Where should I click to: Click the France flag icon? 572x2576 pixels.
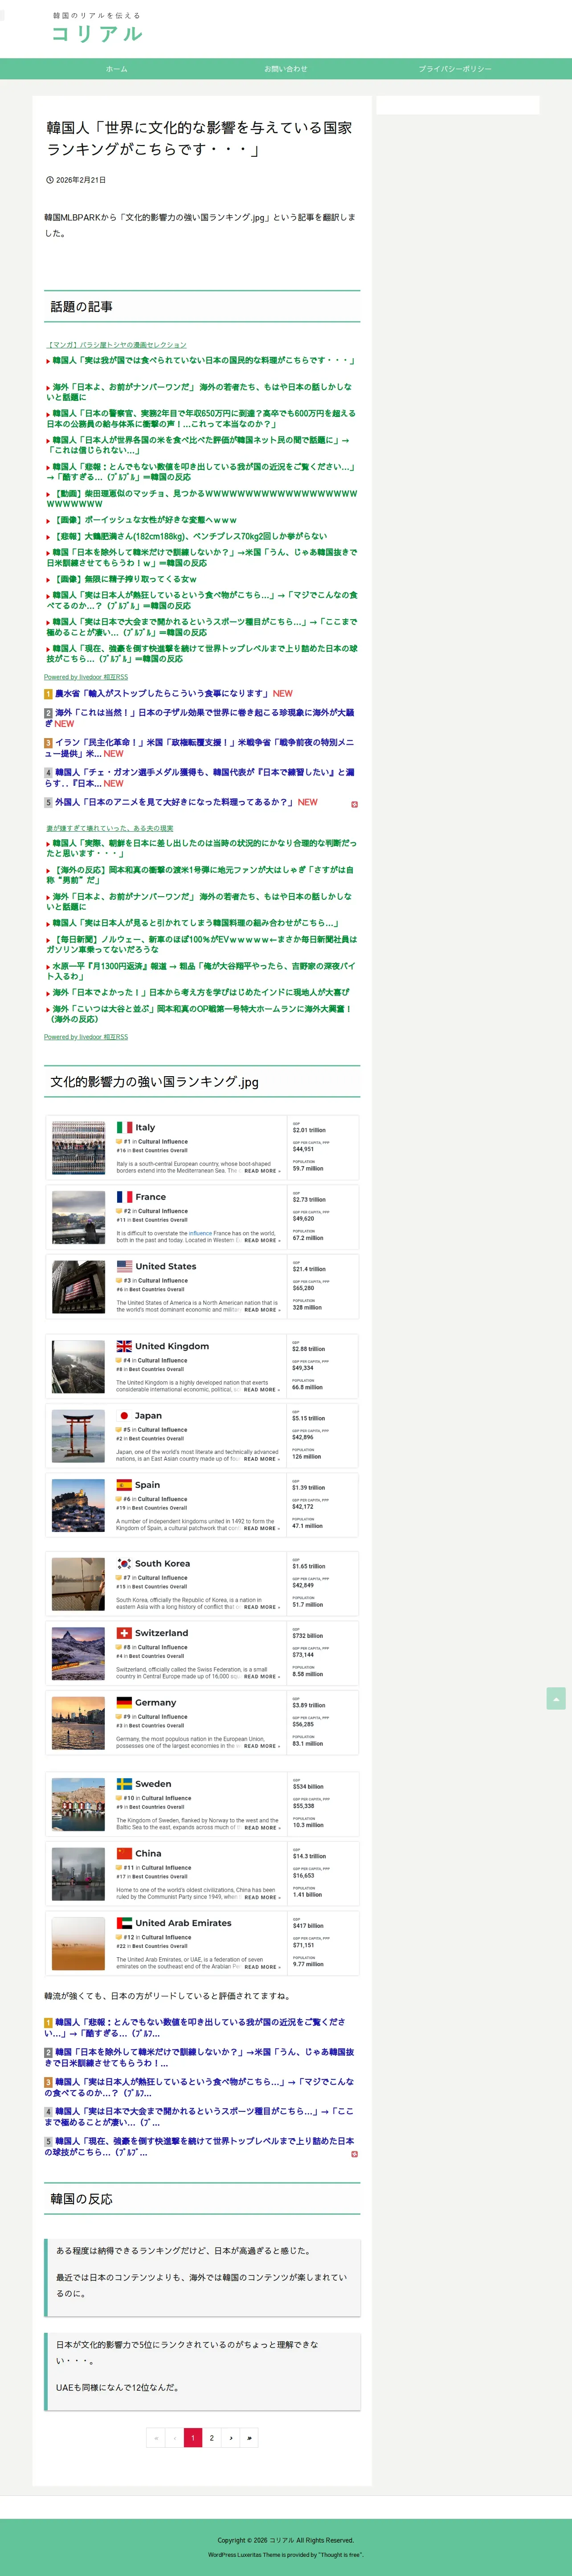pyautogui.click(x=124, y=1196)
